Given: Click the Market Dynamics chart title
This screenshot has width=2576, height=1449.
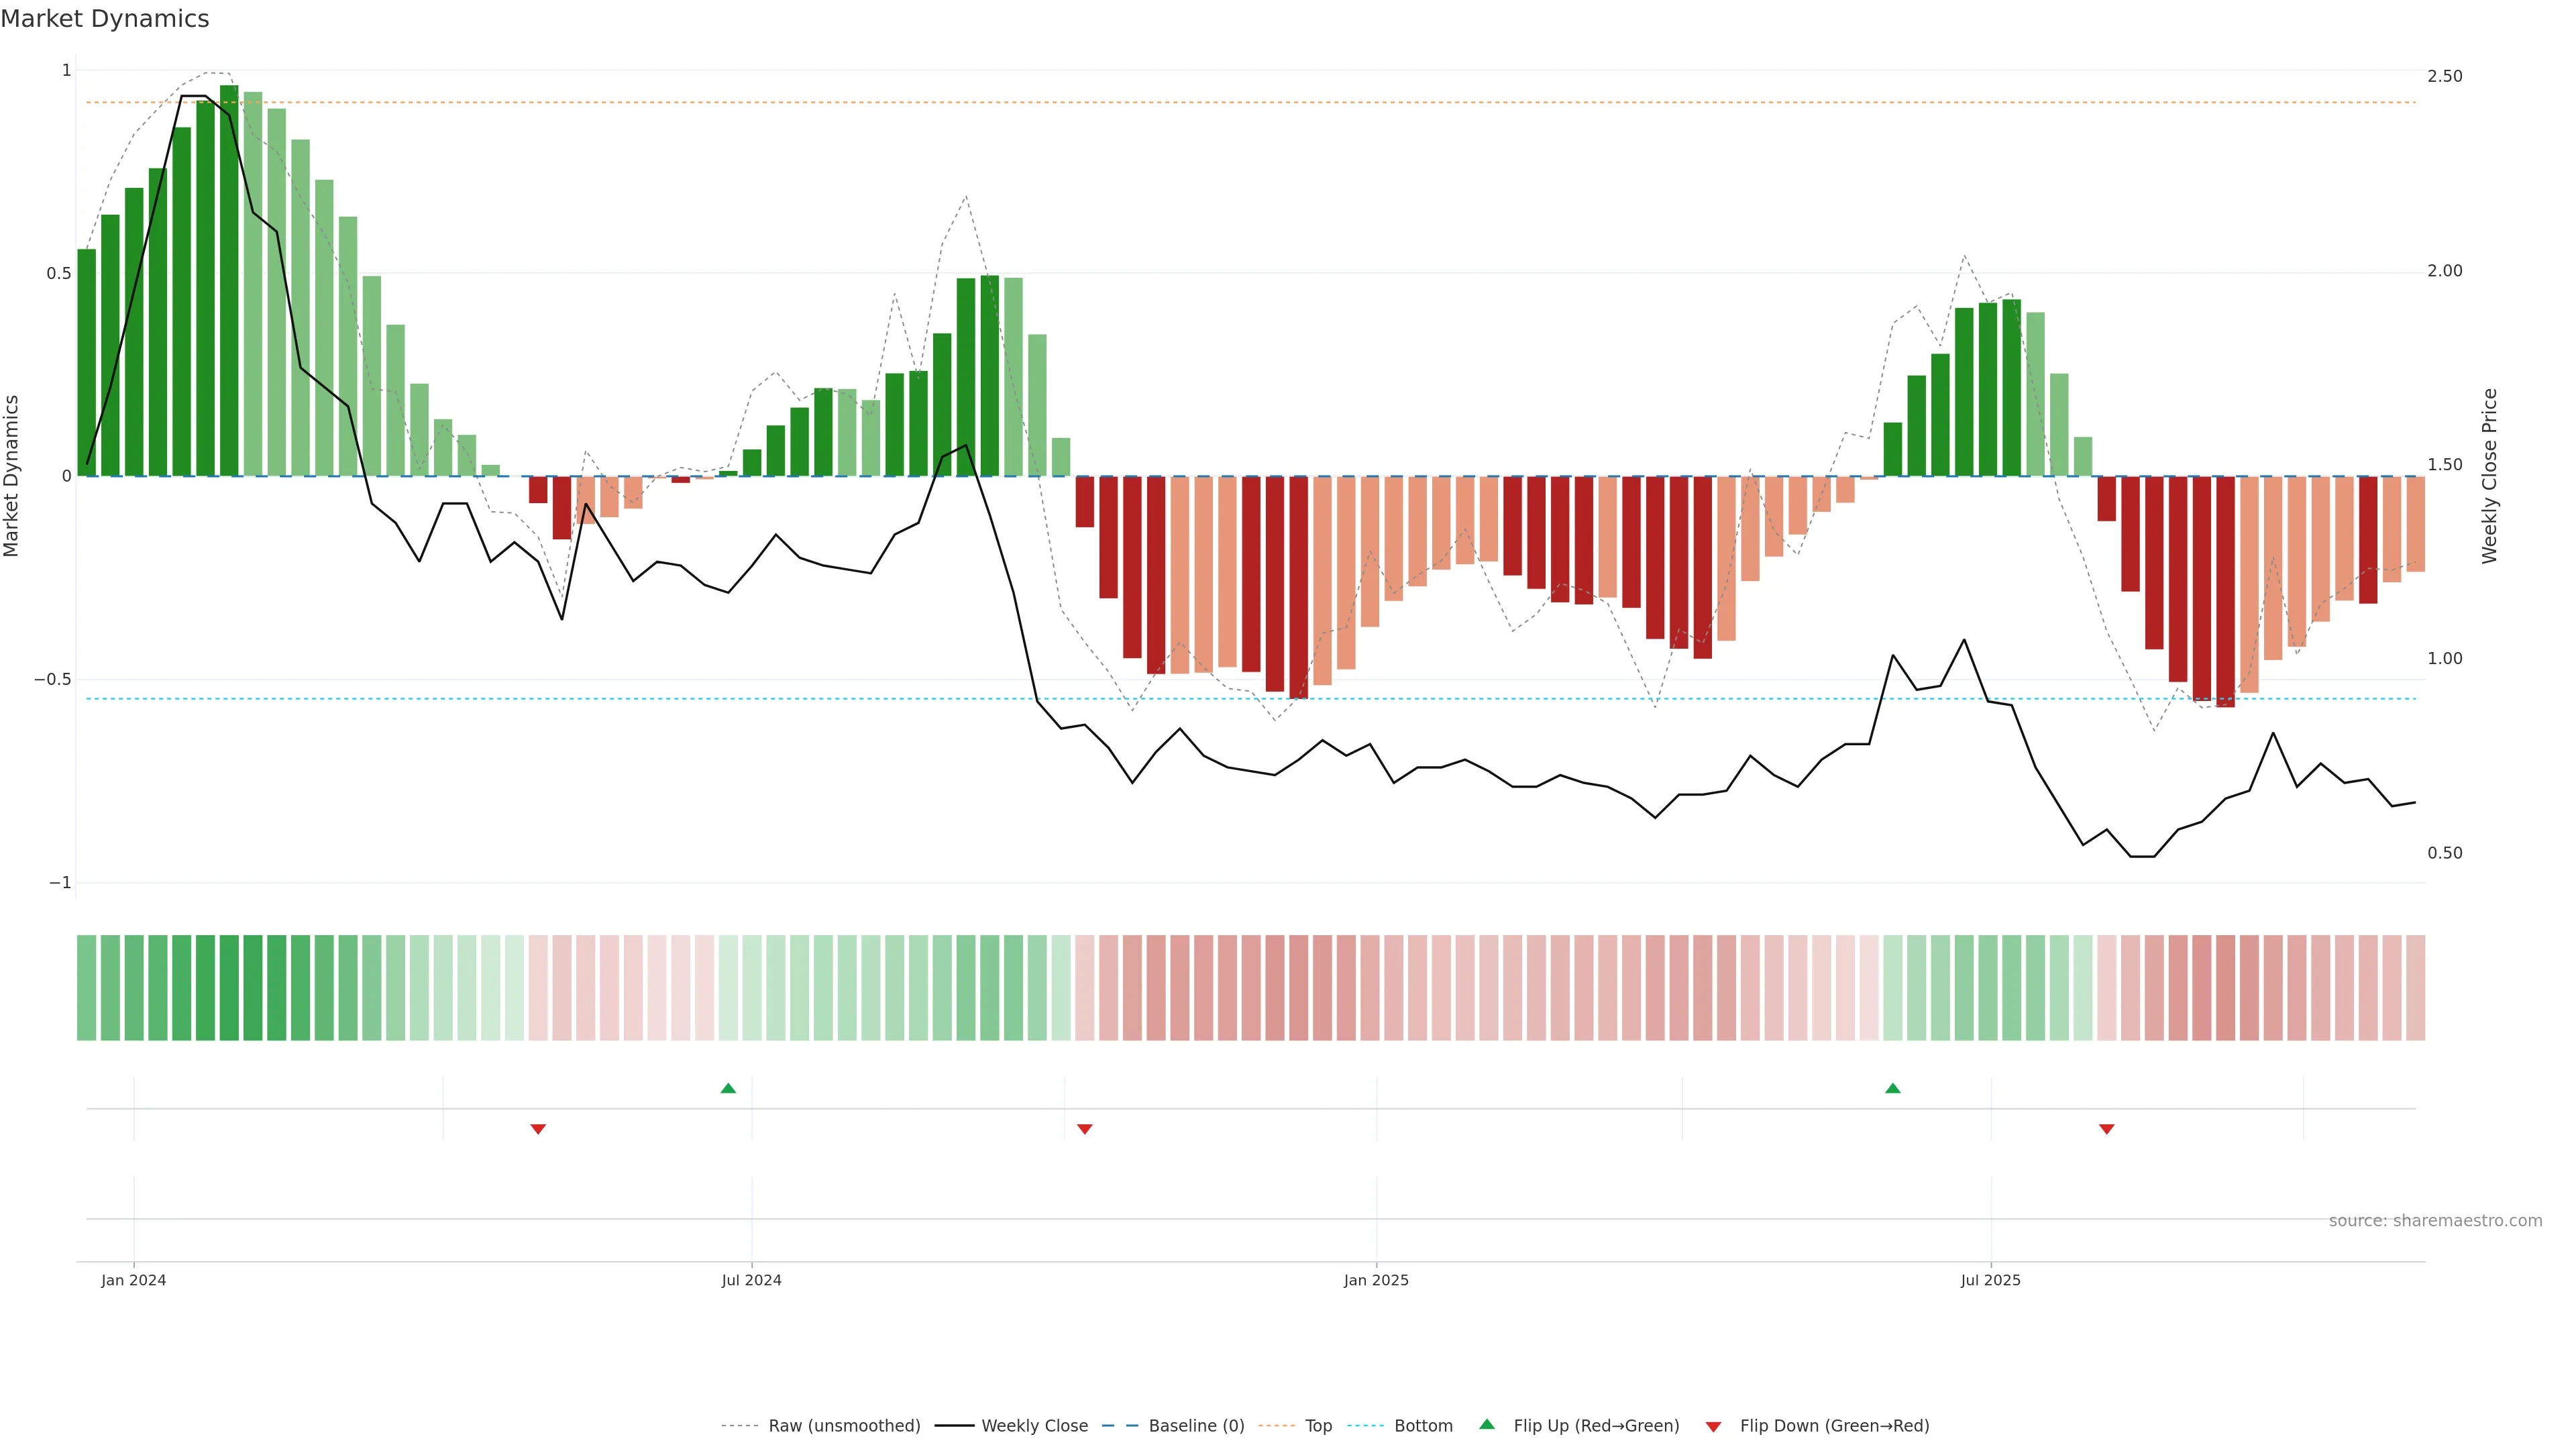Looking at the screenshot, I should pyautogui.click(x=105, y=19).
